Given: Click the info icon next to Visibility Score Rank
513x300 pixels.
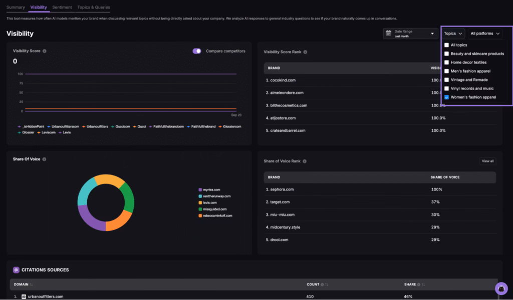Looking at the screenshot, I should pos(305,52).
